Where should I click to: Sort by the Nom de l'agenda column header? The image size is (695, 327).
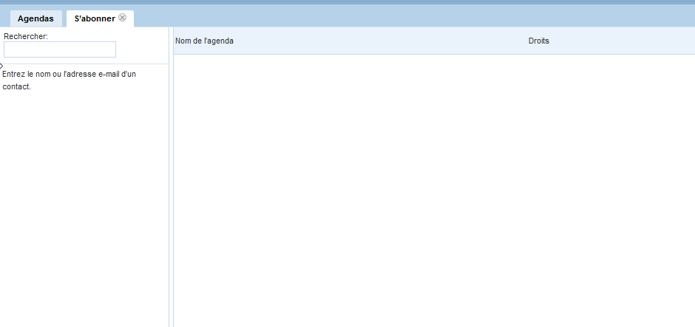tap(204, 41)
